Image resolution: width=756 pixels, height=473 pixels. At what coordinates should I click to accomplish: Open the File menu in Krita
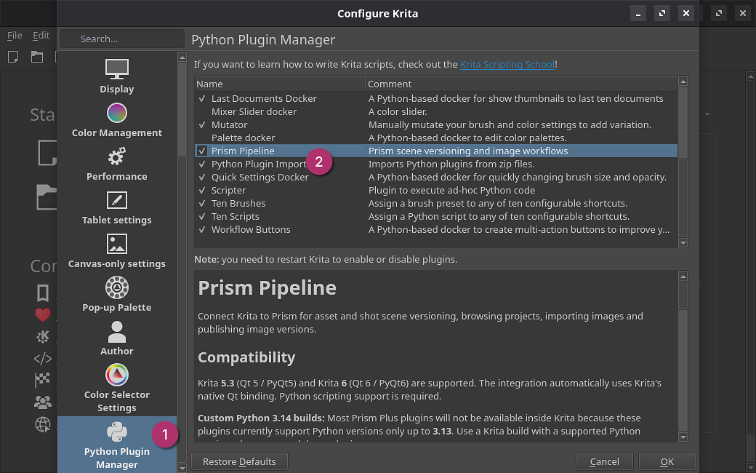click(15, 35)
